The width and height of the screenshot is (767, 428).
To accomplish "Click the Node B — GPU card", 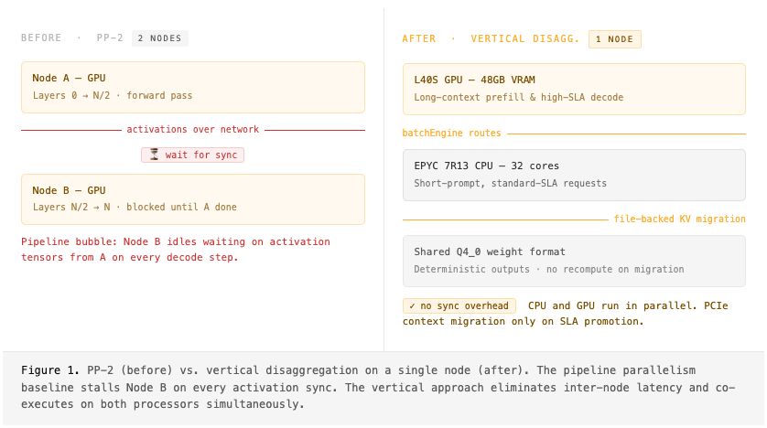I will pyautogui.click(x=192, y=198).
